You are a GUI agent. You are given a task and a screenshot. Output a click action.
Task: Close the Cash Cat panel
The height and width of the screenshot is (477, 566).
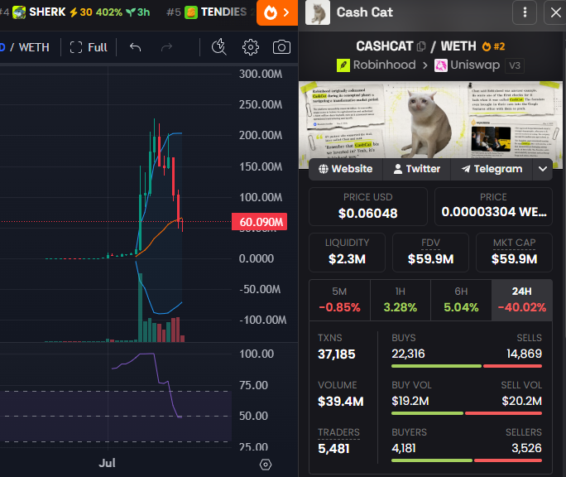coord(555,12)
